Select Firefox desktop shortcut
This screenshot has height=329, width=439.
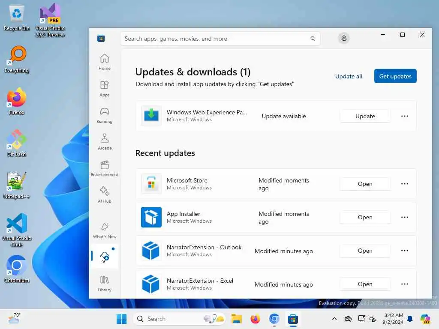click(x=17, y=101)
